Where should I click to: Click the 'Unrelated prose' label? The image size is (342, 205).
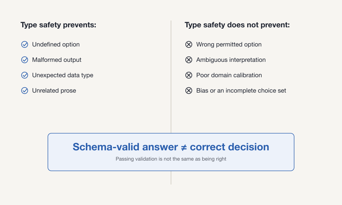54,91
